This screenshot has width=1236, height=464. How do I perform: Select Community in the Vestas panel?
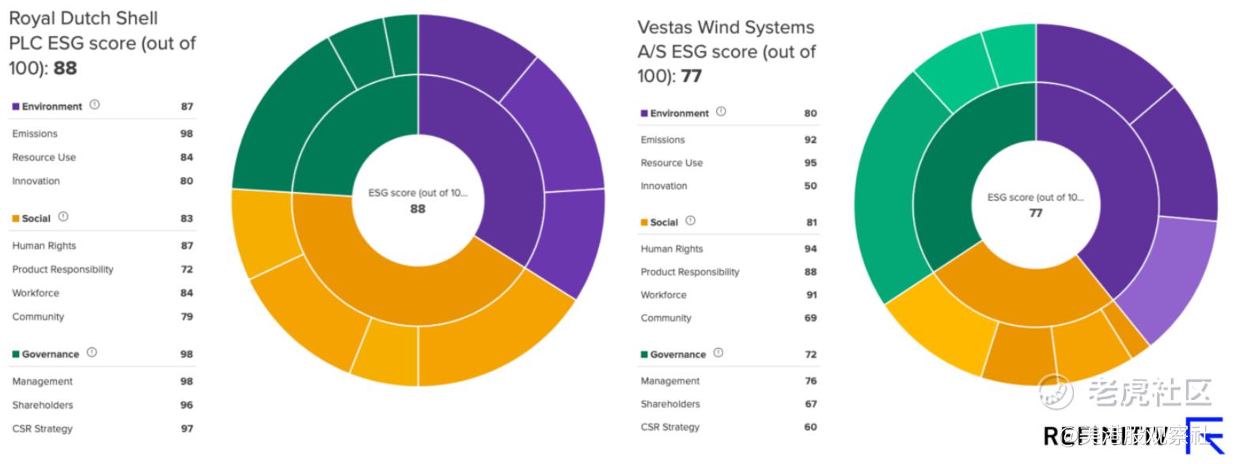(x=666, y=318)
